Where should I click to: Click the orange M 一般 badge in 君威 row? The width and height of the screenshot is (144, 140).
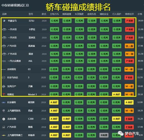[x=129, y=111]
